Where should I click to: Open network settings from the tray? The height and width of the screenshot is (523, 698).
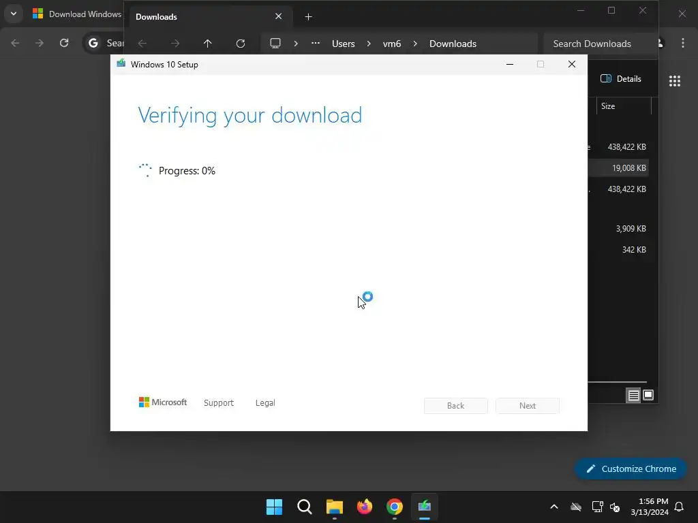click(x=597, y=507)
